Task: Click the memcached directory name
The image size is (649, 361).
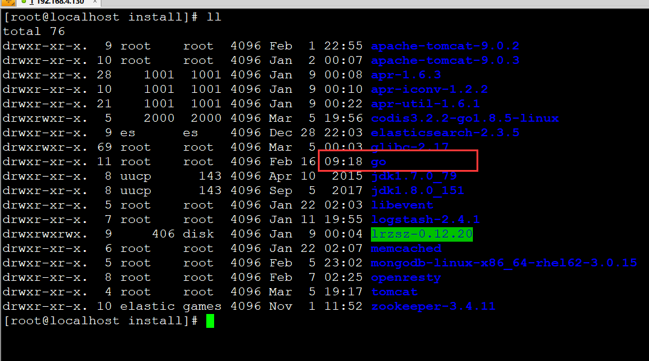Action: click(x=406, y=248)
